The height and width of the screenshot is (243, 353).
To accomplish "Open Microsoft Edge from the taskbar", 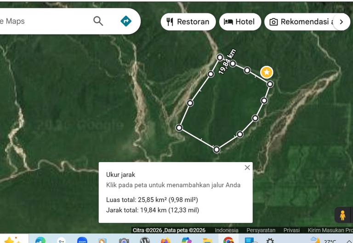I will pos(40,240).
